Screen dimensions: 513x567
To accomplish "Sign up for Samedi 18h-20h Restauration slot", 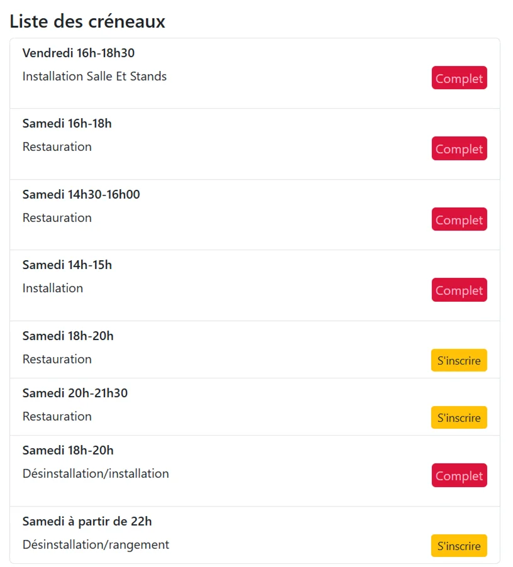I will [x=459, y=360].
